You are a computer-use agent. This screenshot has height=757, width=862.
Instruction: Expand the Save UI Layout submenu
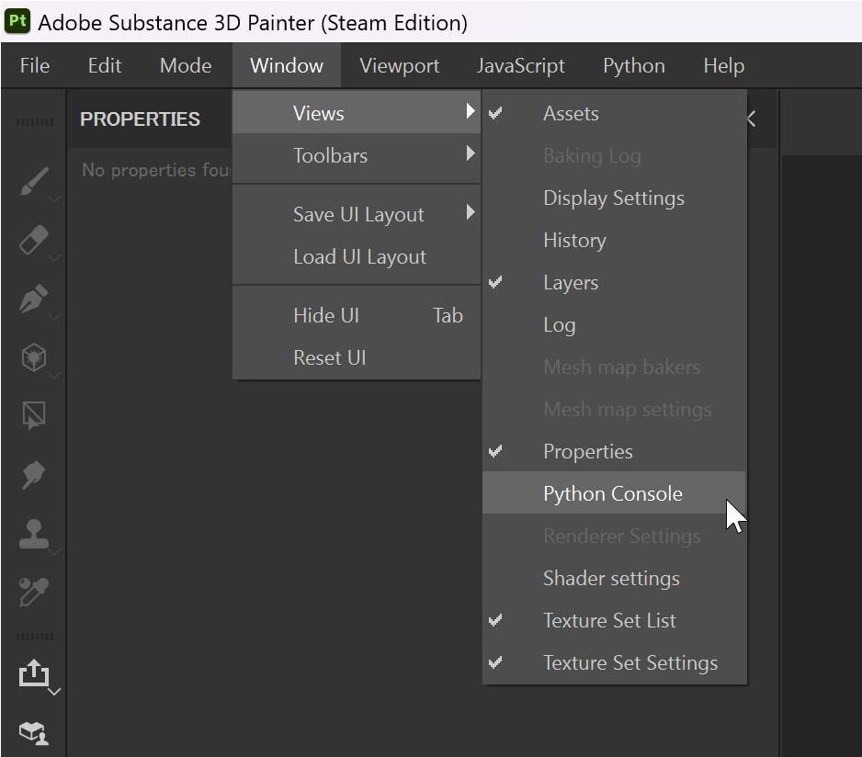357,214
